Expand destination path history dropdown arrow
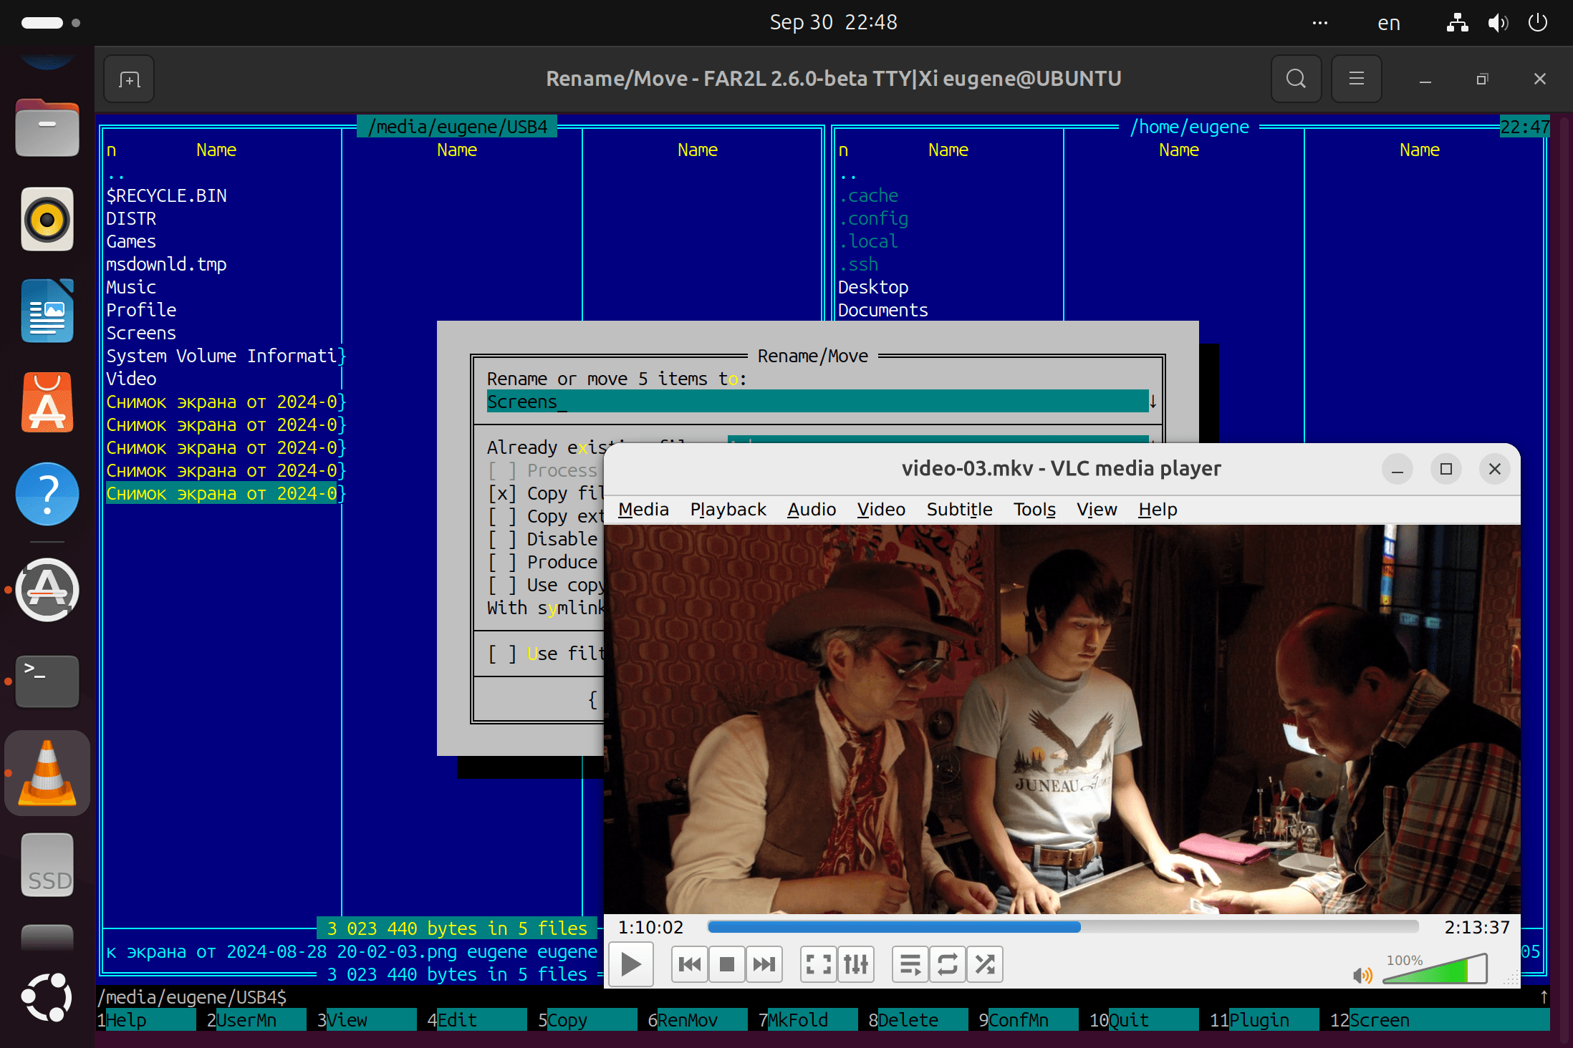The width and height of the screenshot is (1573, 1048). tap(1153, 402)
